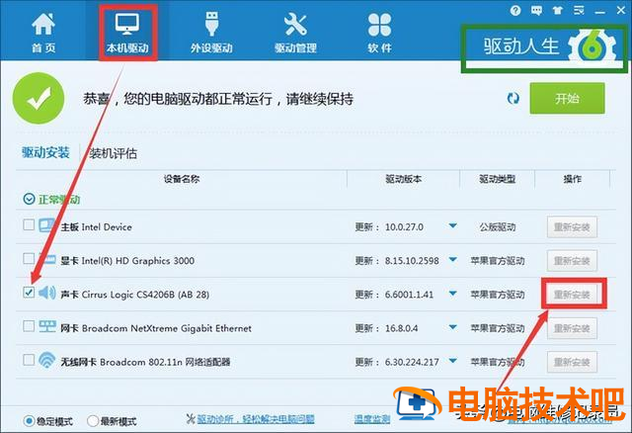This screenshot has height=433, width=632.
Task: Check the 显卡 Intel HD Graphics 3000 checkbox
Action: point(29,258)
